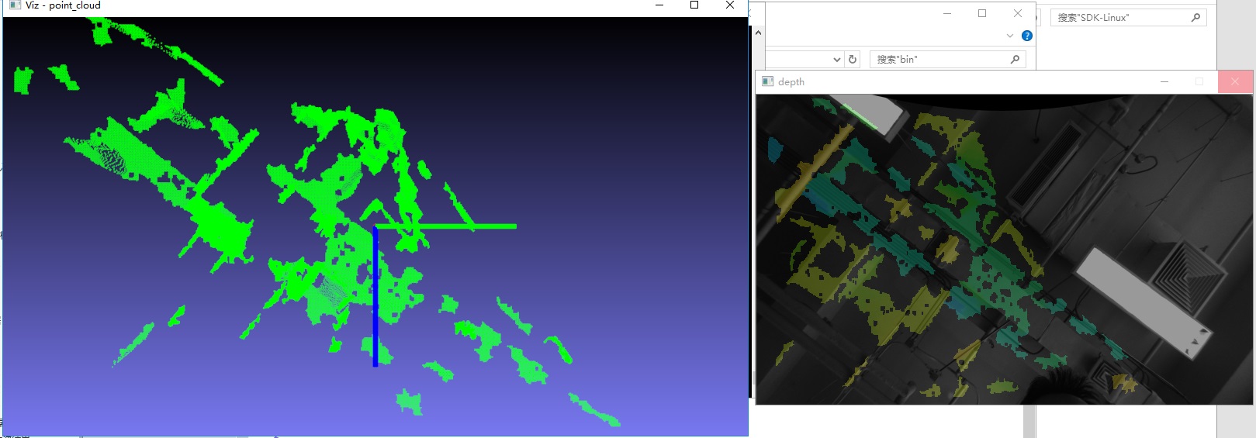
Task: Click the blue vertical axis in the point cloud
Action: [375, 296]
